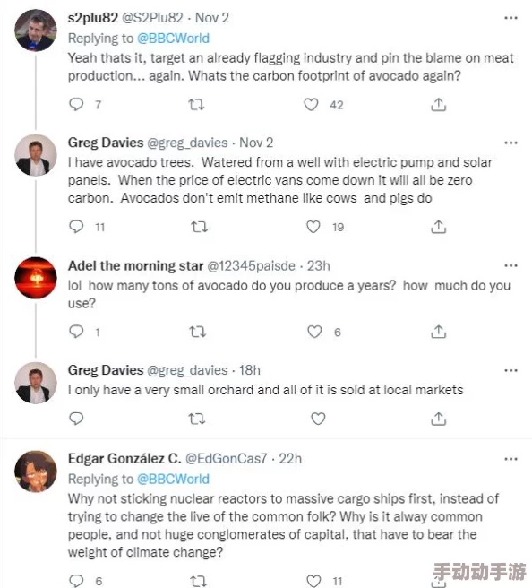Open more options on s2plu82's tweet

pyautogui.click(x=511, y=18)
